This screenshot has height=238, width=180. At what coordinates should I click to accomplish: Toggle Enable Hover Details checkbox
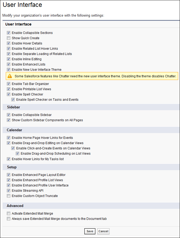click(x=8, y=43)
